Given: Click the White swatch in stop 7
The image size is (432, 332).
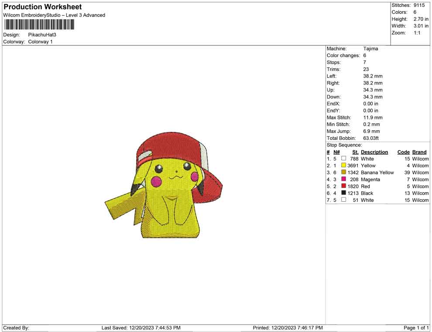Looking at the screenshot, I should point(343,200).
